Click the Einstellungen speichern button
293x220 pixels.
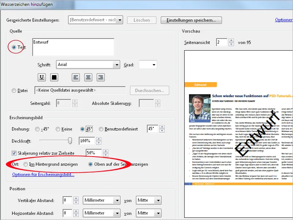191,20
